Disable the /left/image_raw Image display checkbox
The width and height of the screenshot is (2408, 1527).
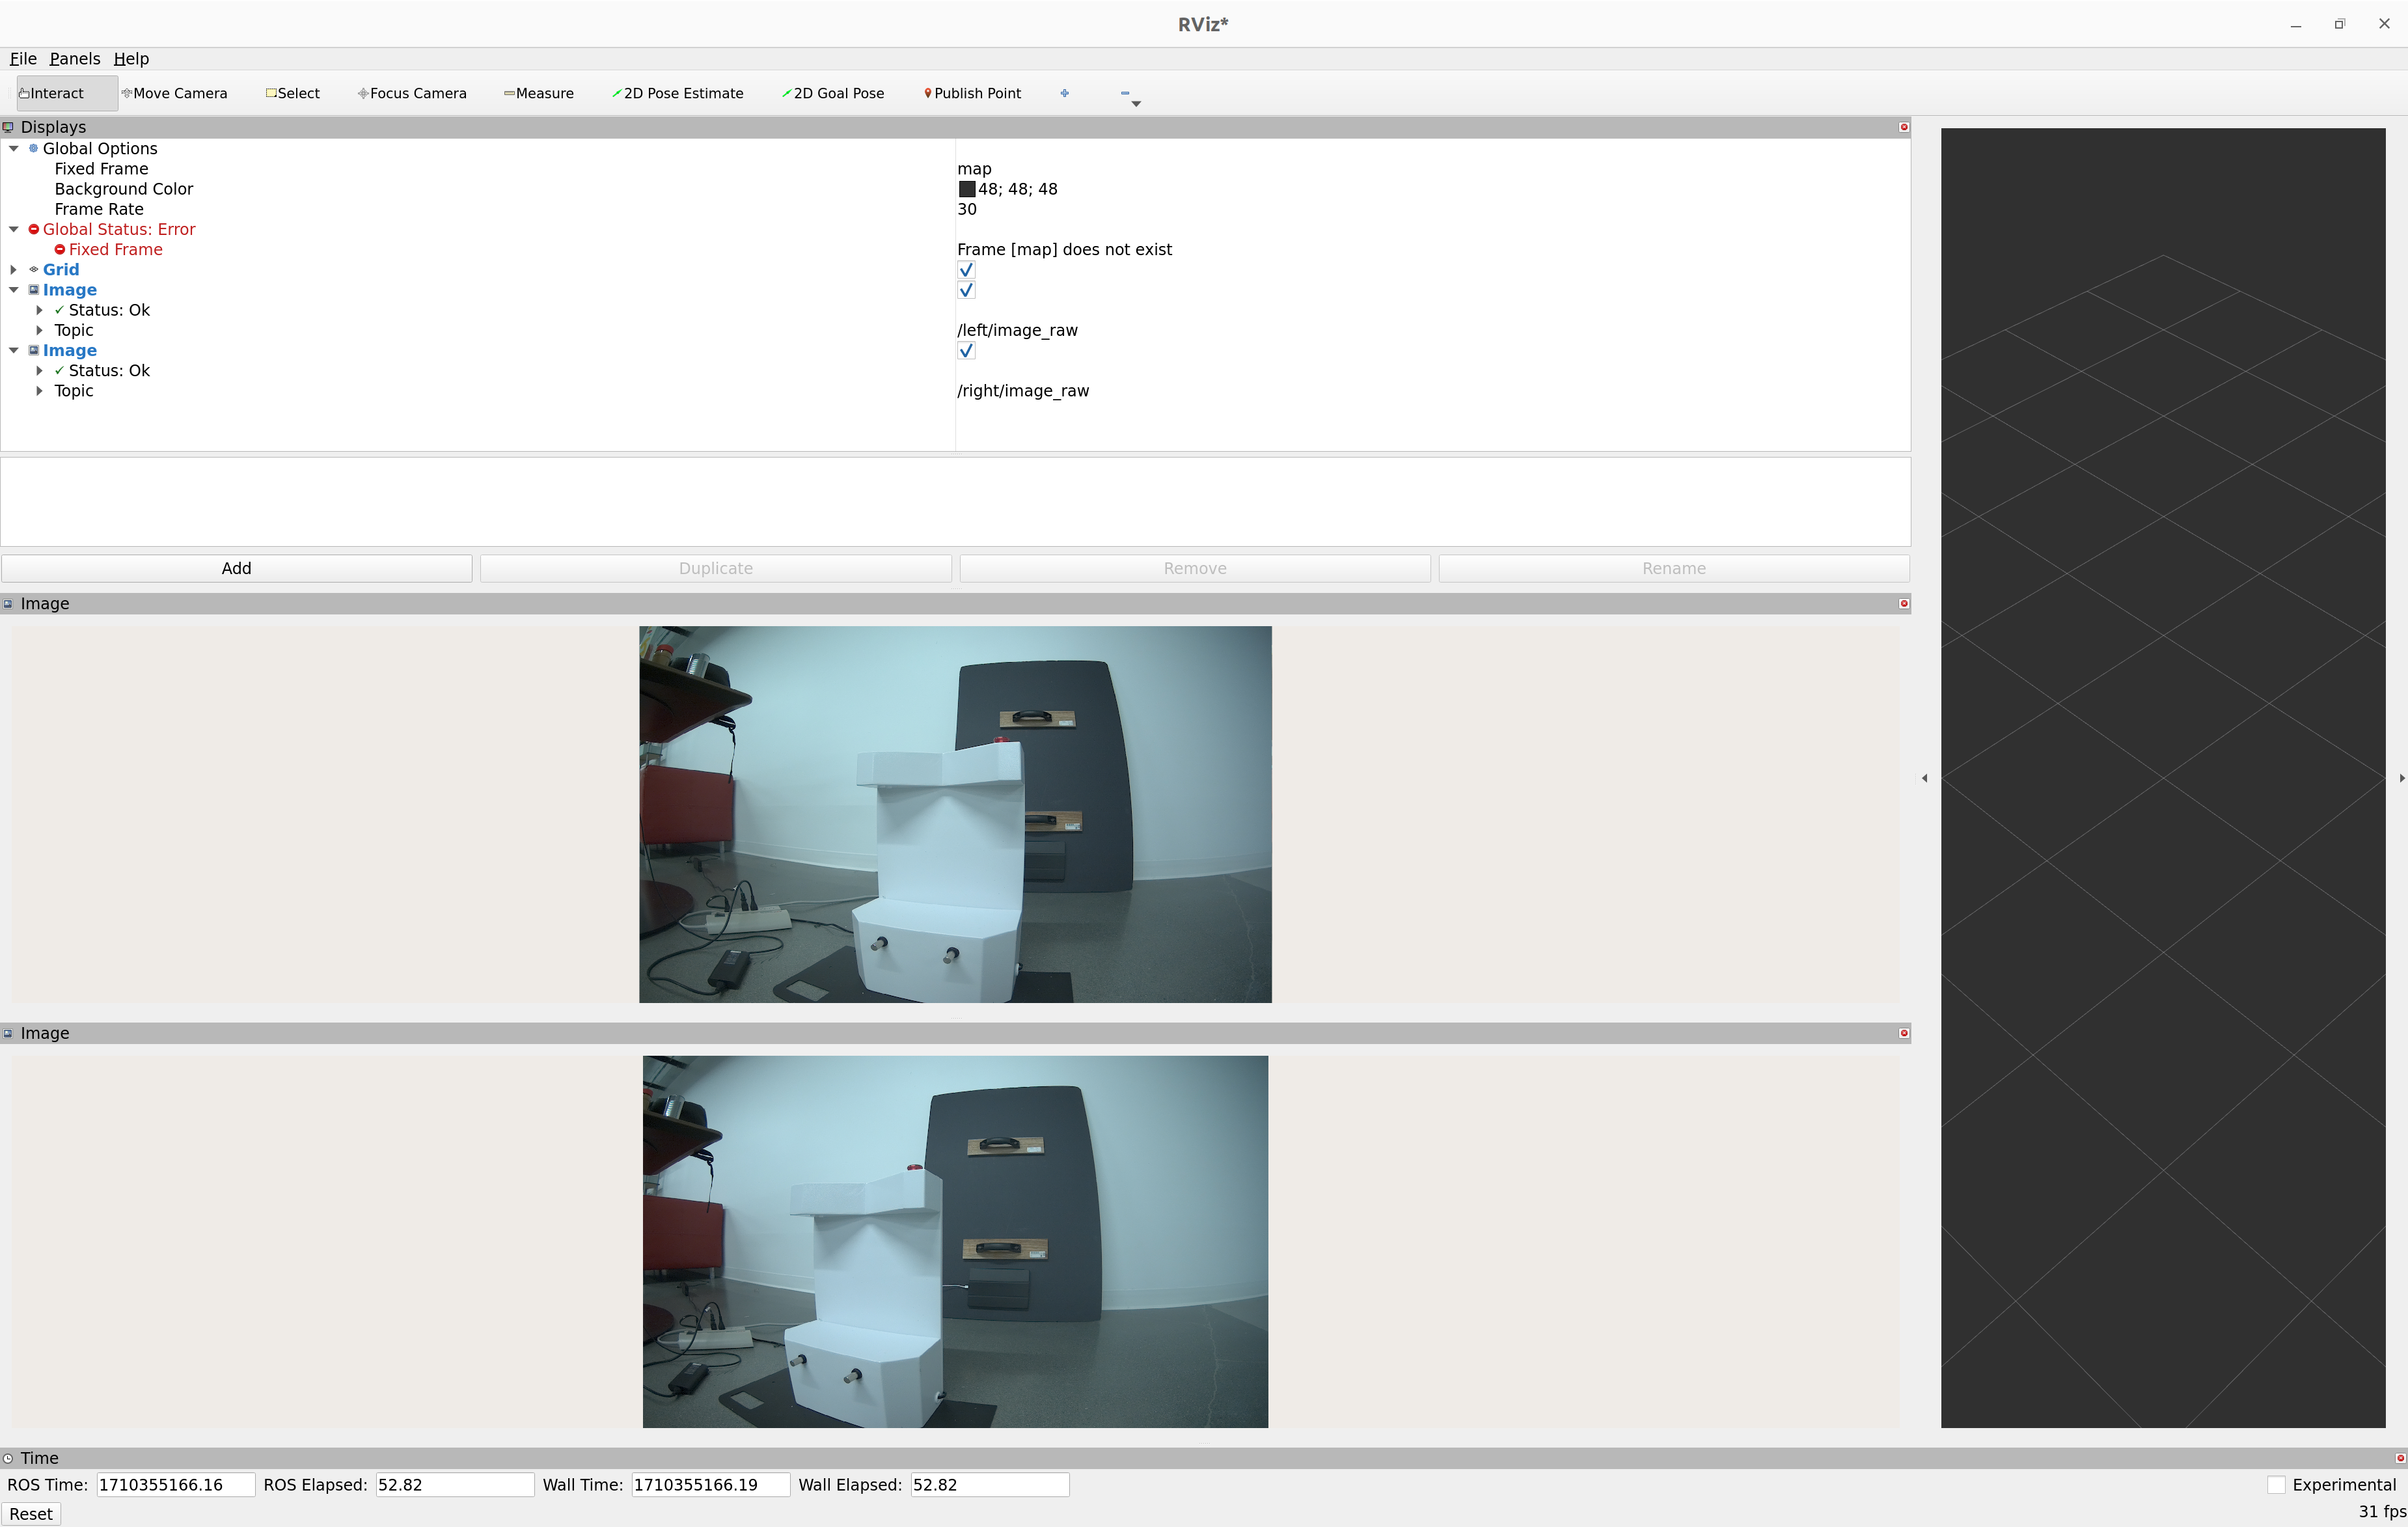966,290
